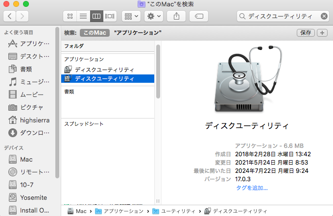Viewport: 333px width, 216px height.
Task: Click the magnifying glass search icon
Action: (x=242, y=16)
